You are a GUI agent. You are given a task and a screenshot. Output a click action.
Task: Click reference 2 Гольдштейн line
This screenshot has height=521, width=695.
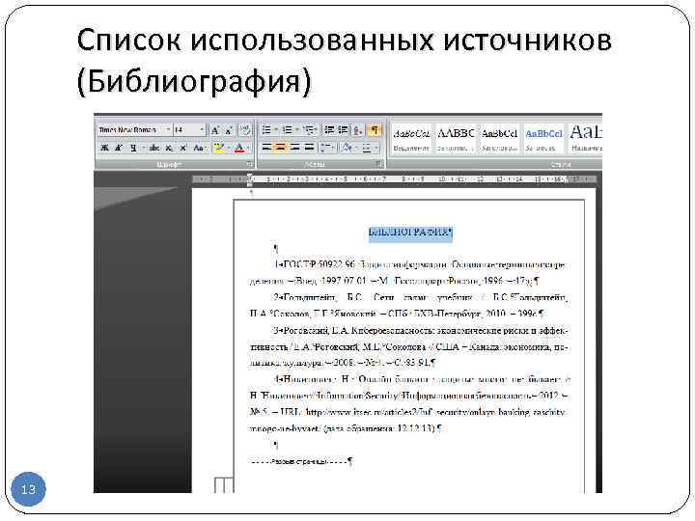click(421, 298)
